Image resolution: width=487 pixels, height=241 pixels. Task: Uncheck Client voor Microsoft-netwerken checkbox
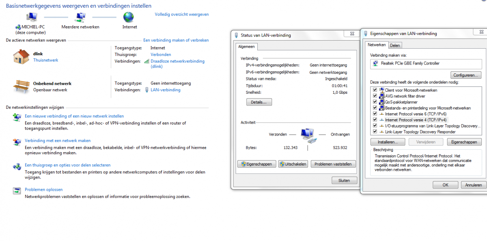[x=375, y=90]
